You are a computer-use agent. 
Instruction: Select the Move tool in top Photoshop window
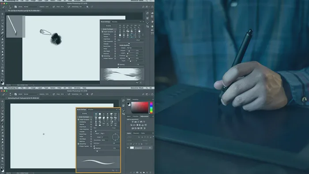pos(2,14)
